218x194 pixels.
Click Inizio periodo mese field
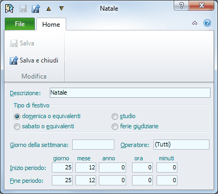(x=85, y=167)
